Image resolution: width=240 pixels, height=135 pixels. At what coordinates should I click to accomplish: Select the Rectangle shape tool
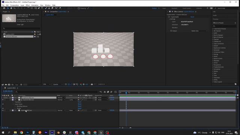36,8
